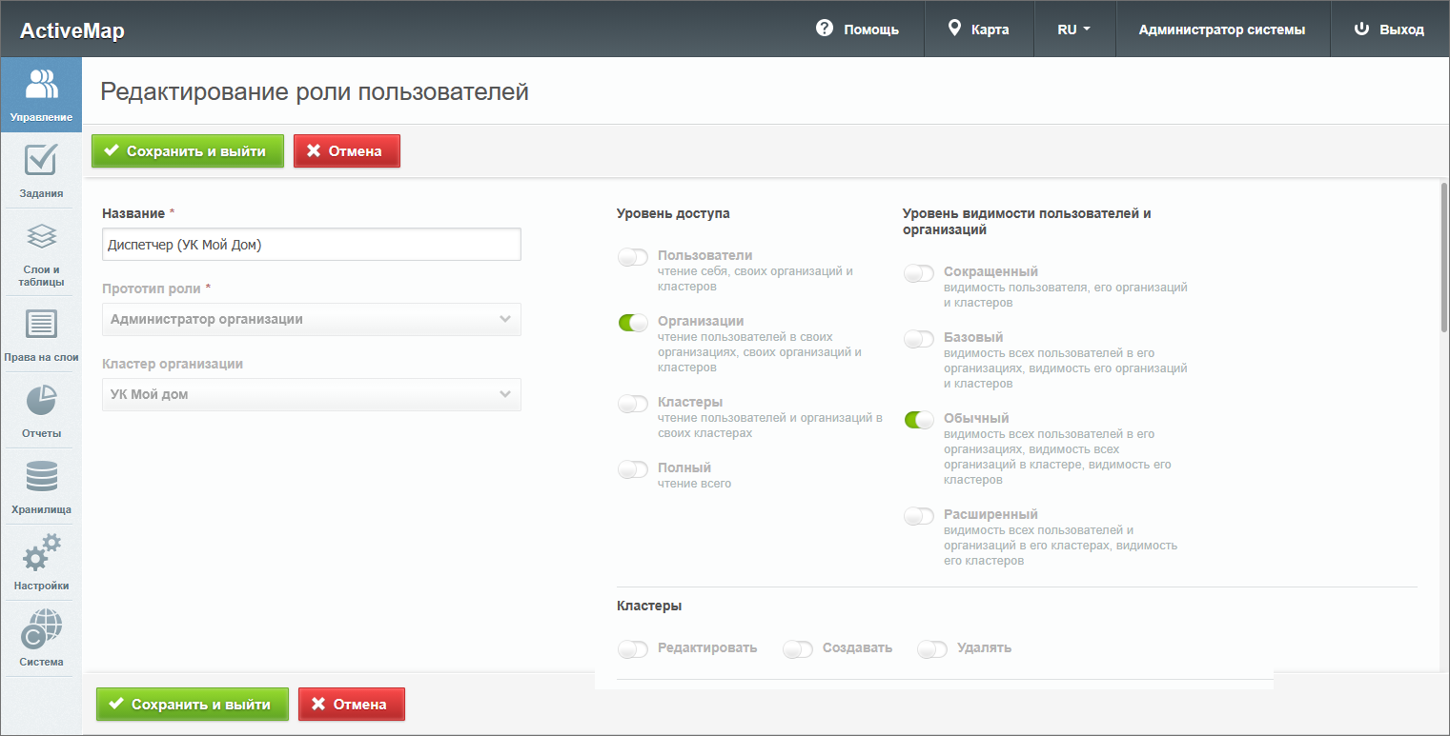Click the Название text field
The image size is (1450, 736).
311,245
